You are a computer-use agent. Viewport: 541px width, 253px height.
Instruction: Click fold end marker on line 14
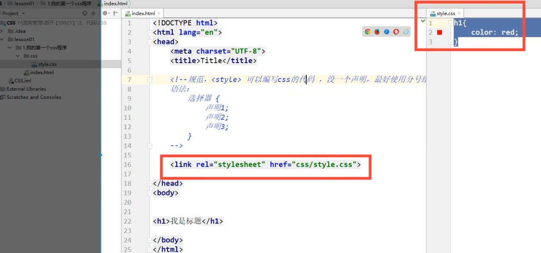(x=150, y=146)
